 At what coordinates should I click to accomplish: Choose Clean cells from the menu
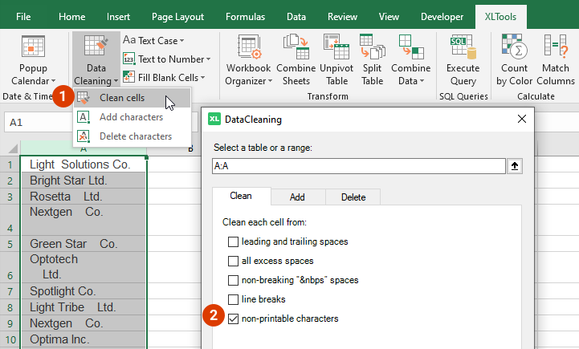tap(133, 98)
